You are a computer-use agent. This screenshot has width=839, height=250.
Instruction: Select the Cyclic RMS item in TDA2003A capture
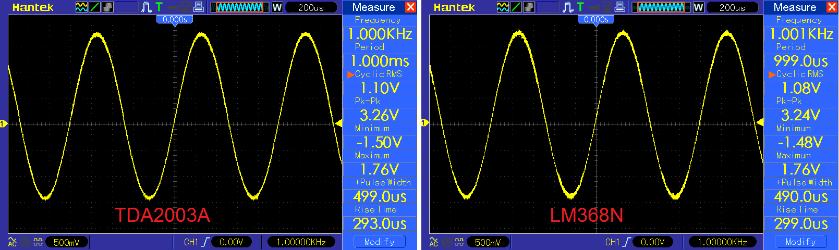point(380,82)
